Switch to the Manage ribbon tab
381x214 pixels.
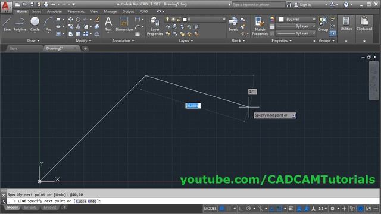pyautogui.click(x=110, y=11)
